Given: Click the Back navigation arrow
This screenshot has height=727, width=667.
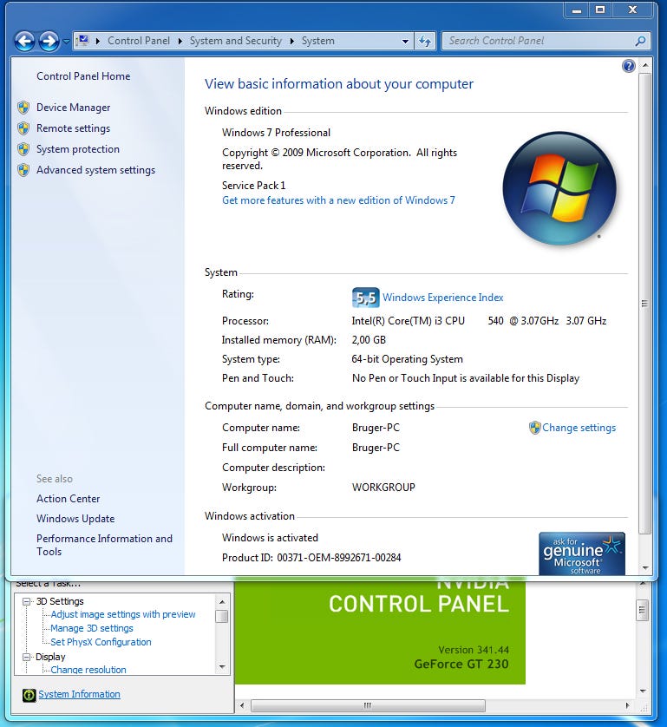Looking at the screenshot, I should point(25,42).
